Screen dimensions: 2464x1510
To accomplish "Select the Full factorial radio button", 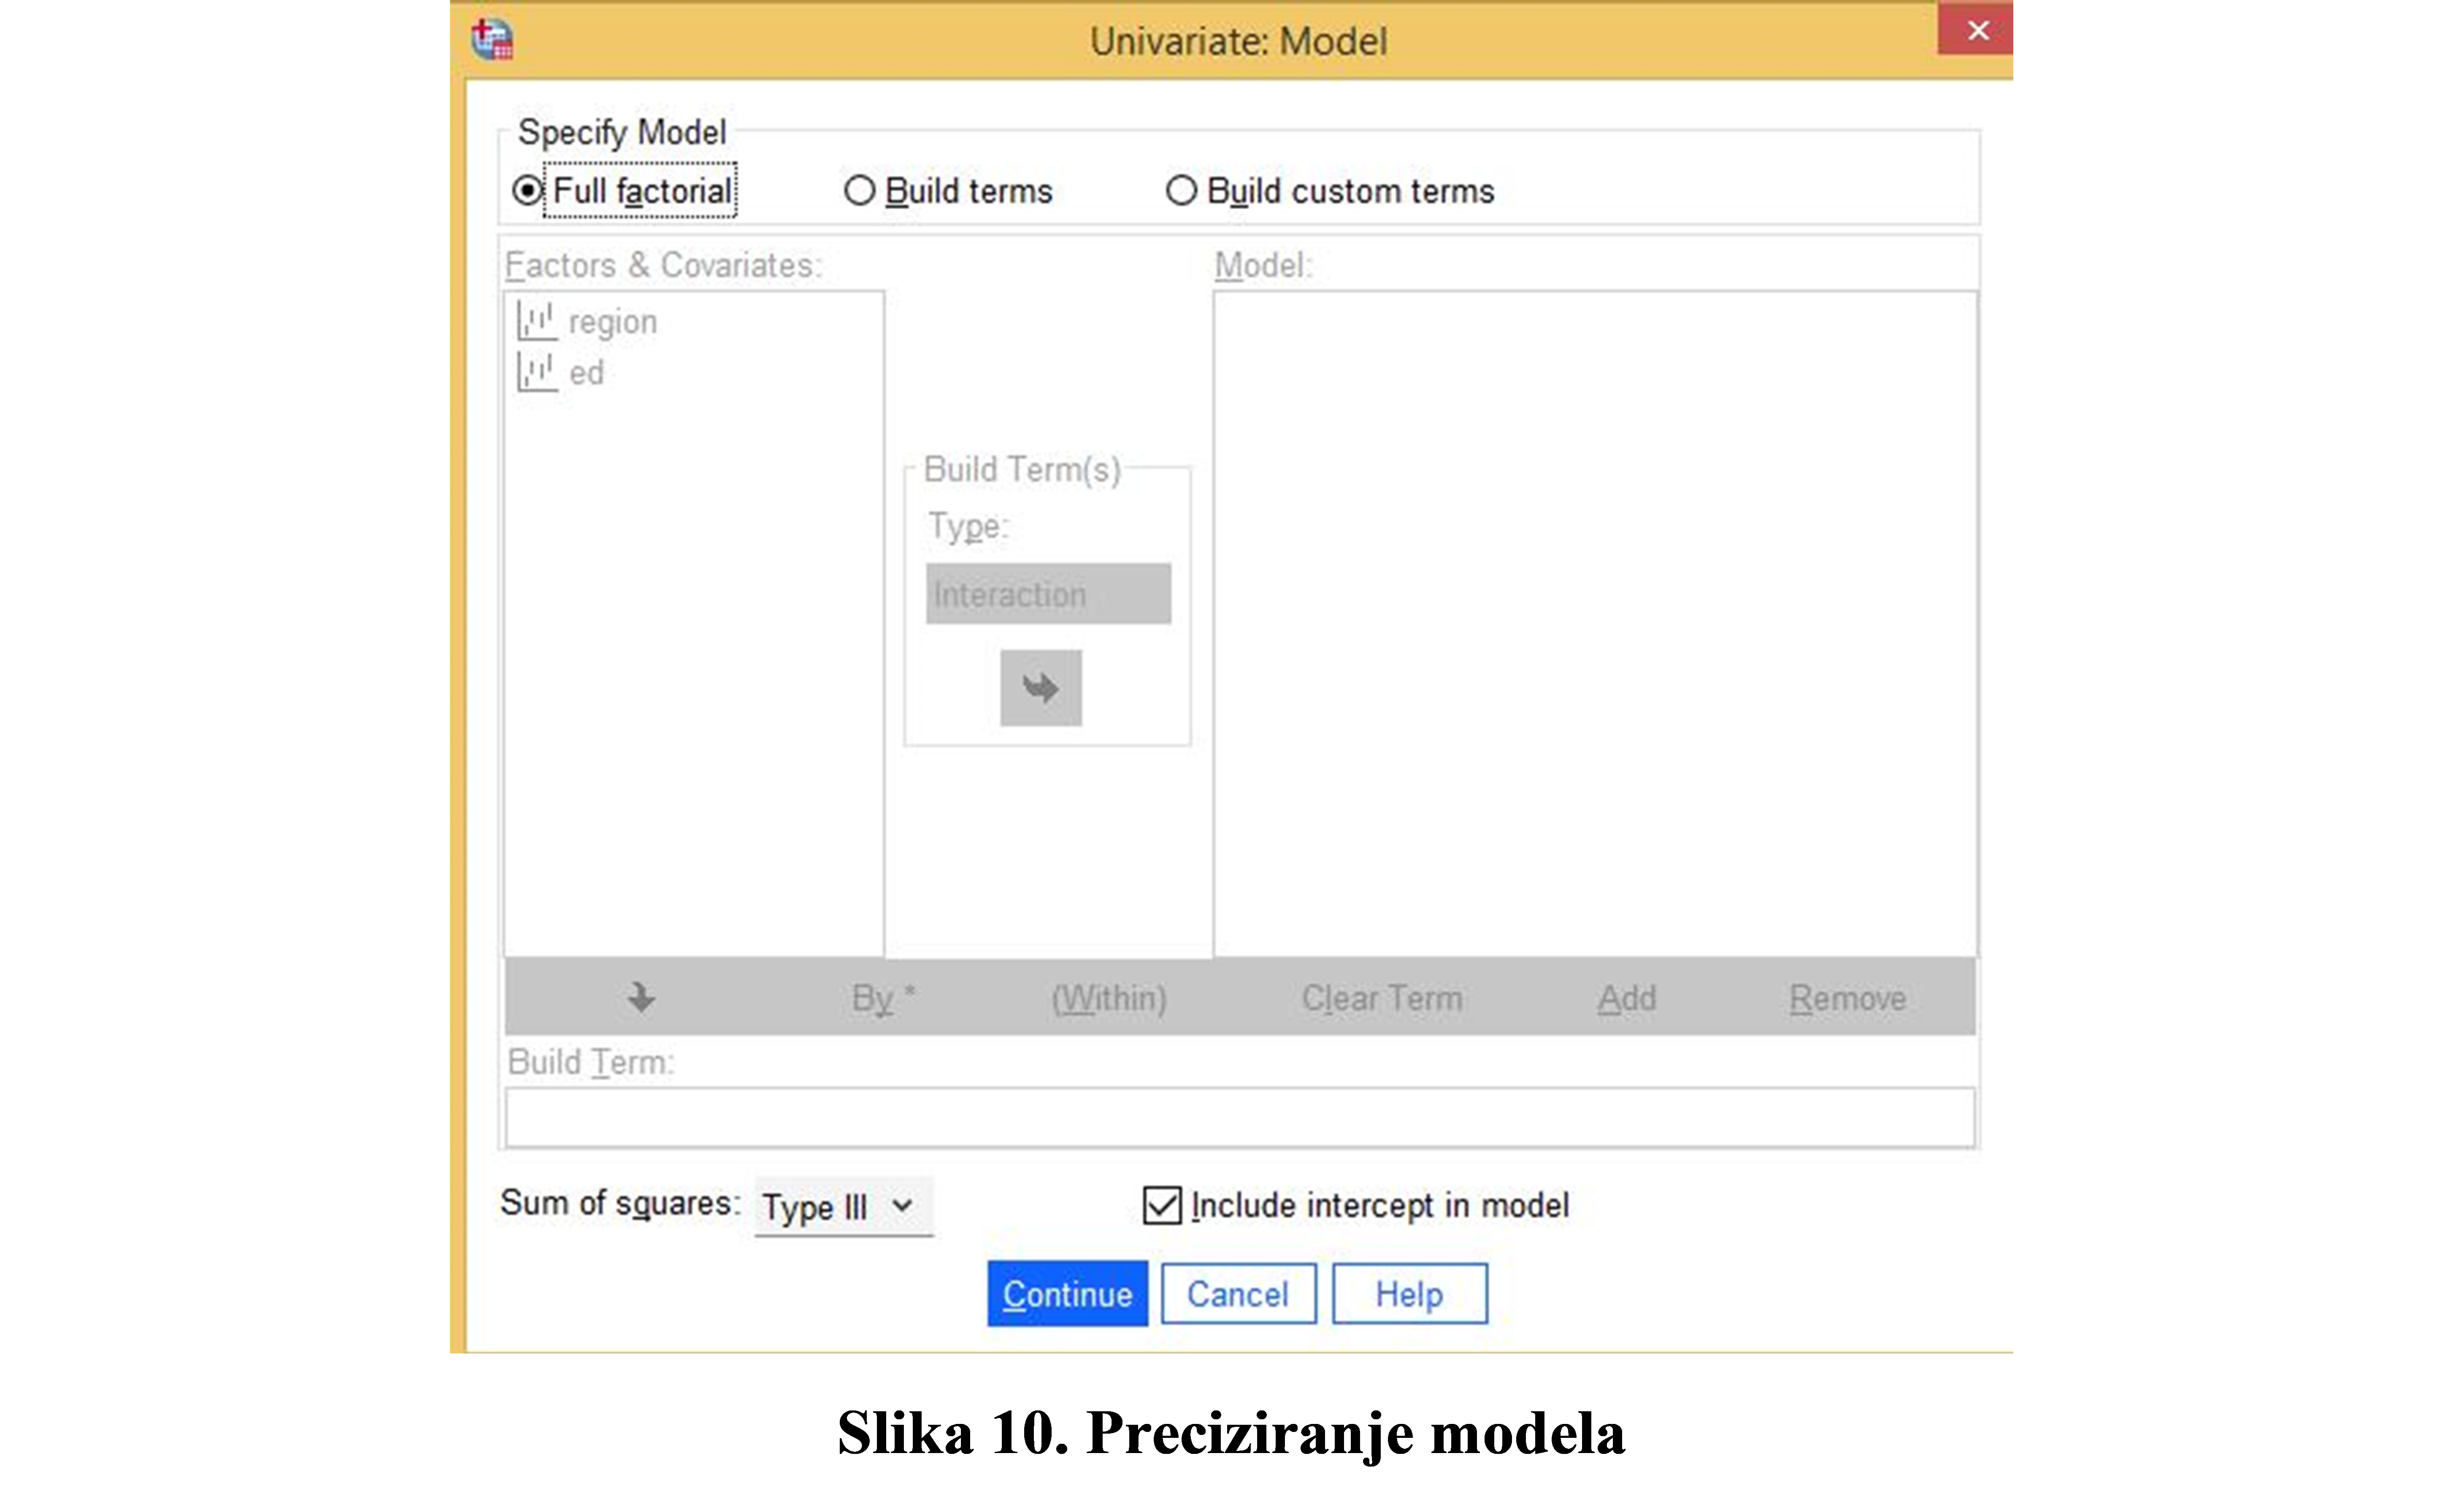I will point(527,190).
